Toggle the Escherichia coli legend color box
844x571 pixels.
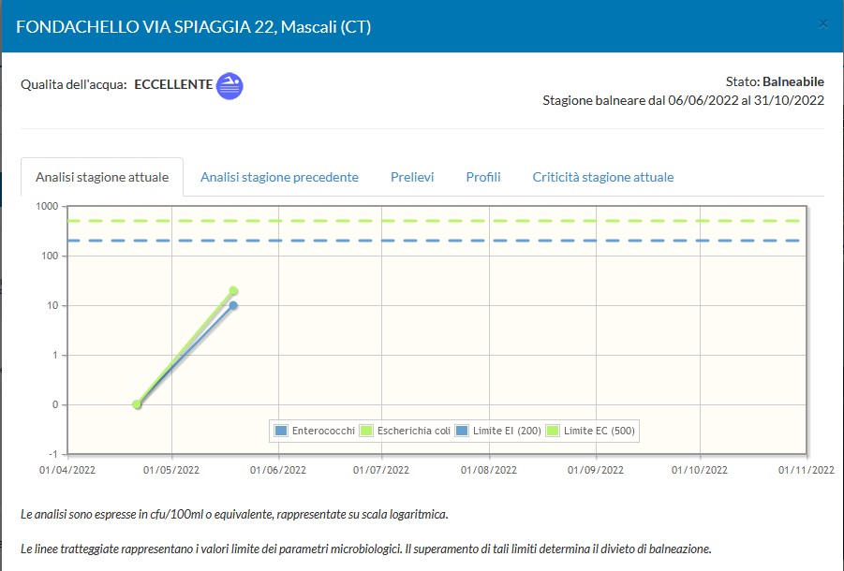coord(366,431)
